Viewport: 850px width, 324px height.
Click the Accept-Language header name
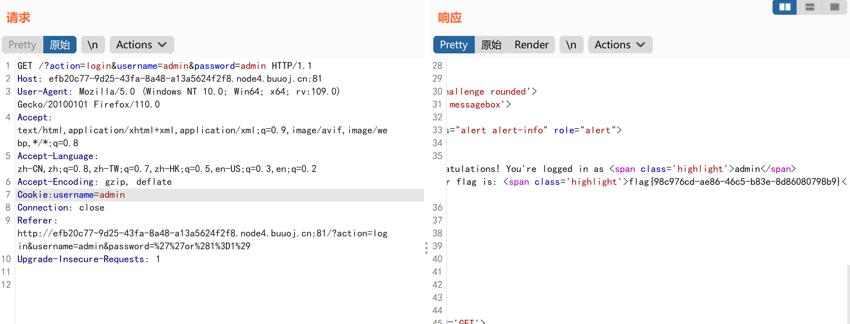[58, 156]
